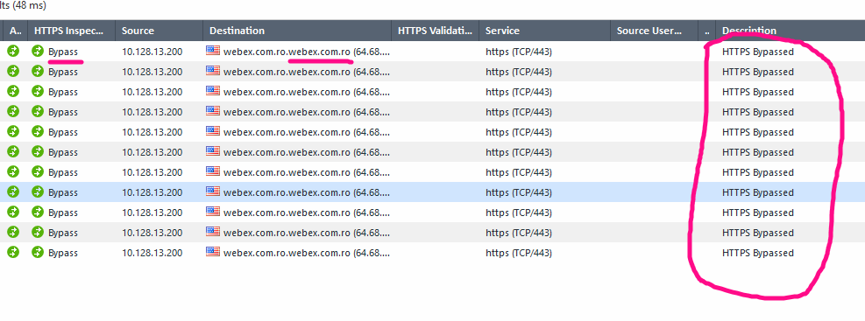Select 'HTTPS Bypassed' description in the highlighted row

tap(758, 192)
